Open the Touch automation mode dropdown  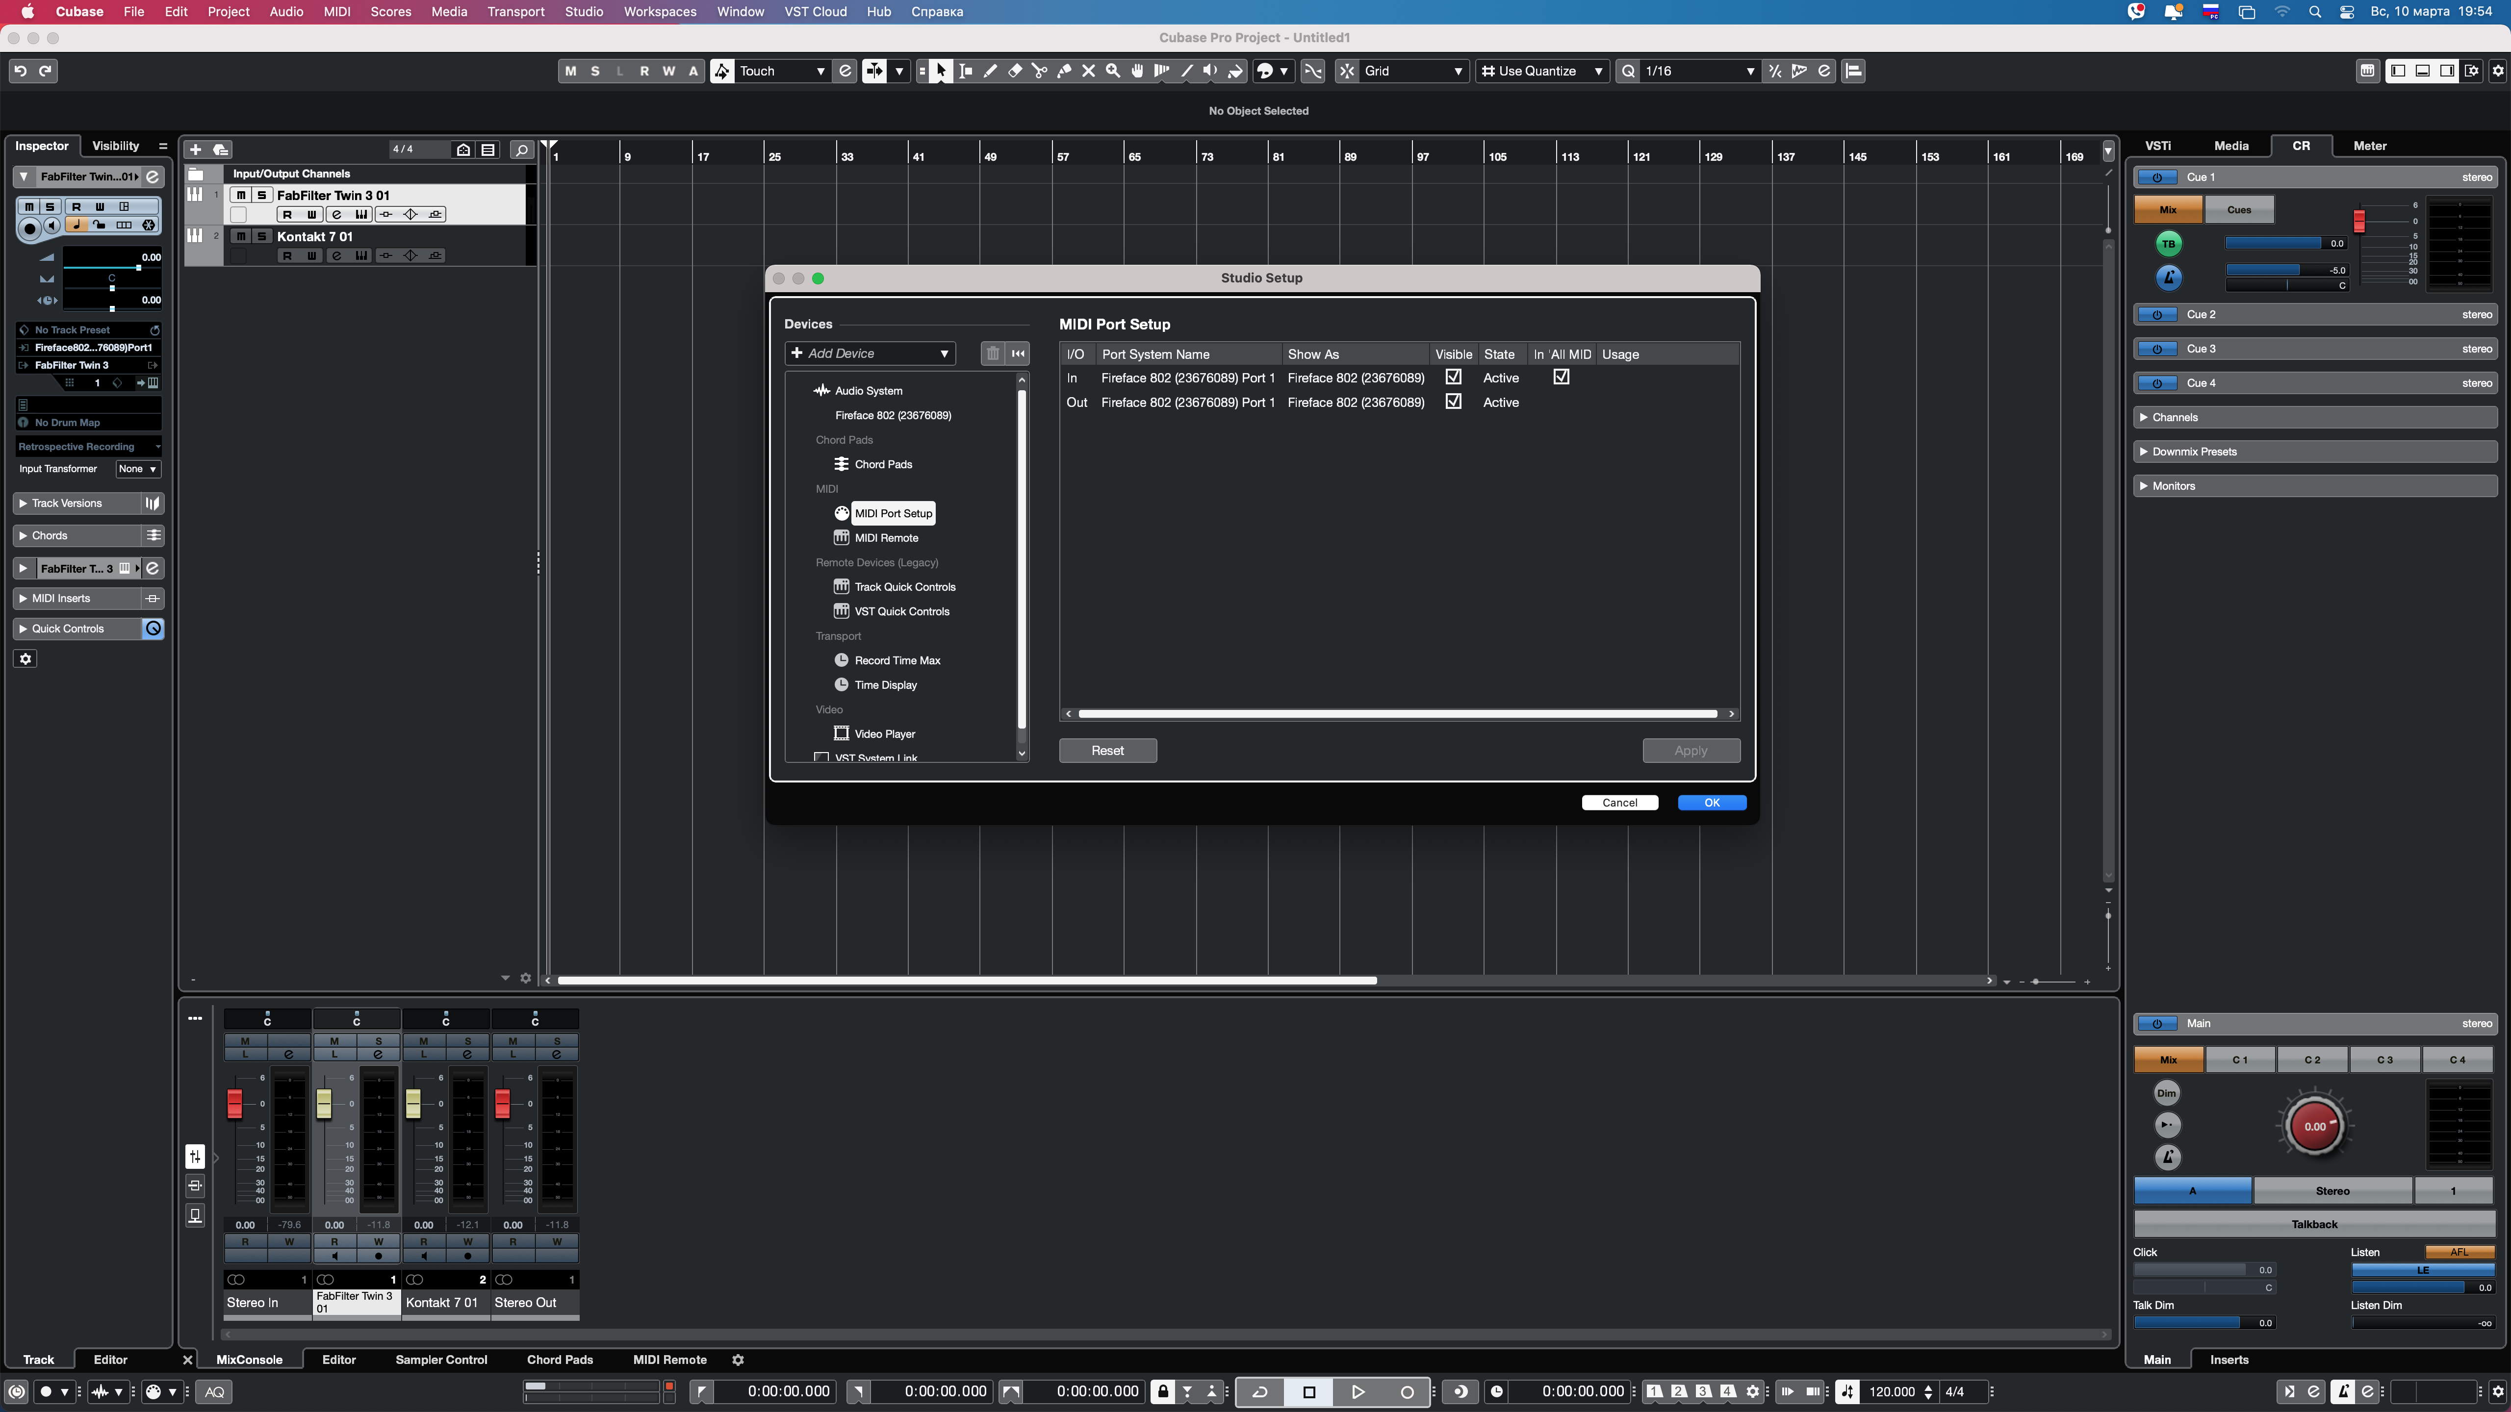tap(782, 71)
